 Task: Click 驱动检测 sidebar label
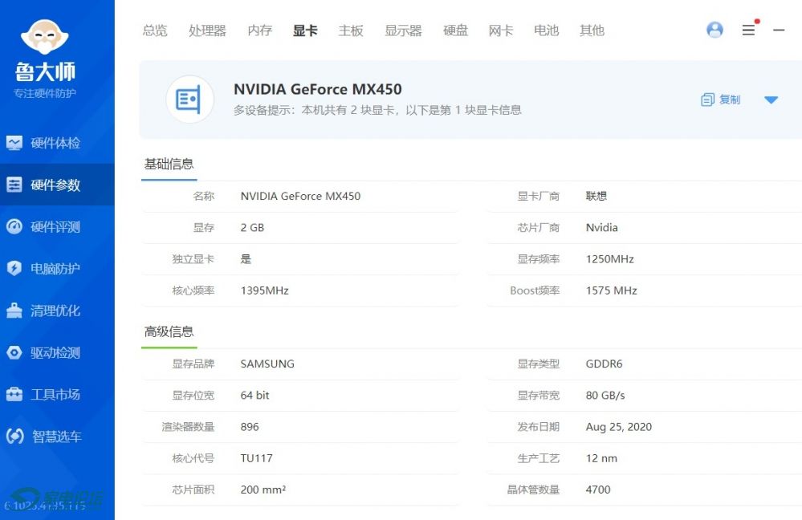[x=55, y=352]
